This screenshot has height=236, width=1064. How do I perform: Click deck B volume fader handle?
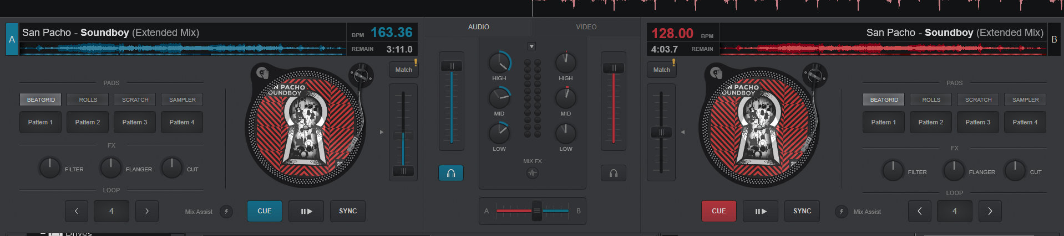pyautogui.click(x=614, y=68)
